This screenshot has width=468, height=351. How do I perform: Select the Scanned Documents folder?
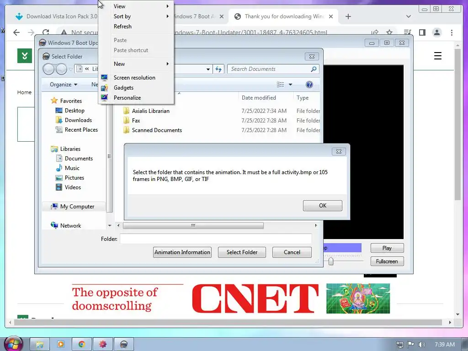(157, 130)
